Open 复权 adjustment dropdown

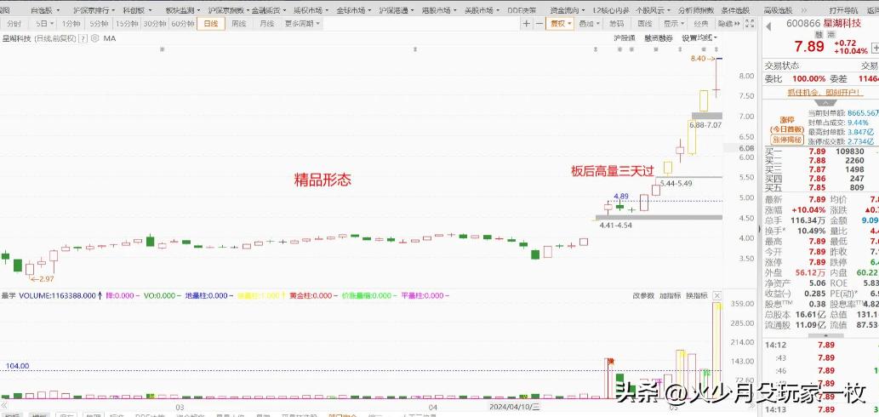point(560,24)
